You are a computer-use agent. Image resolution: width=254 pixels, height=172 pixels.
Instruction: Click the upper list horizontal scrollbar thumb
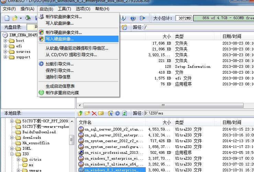pyautogui.click(x=163, y=105)
